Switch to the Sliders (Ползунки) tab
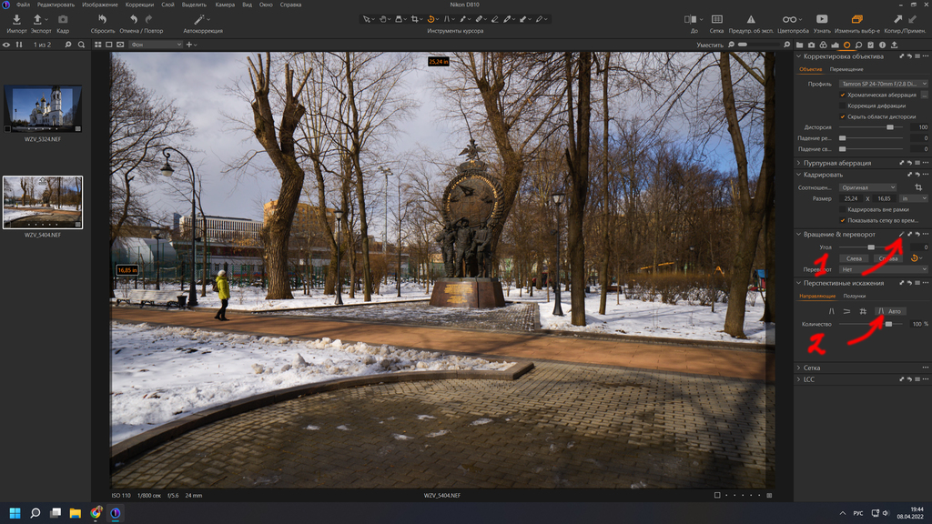 pos(854,296)
